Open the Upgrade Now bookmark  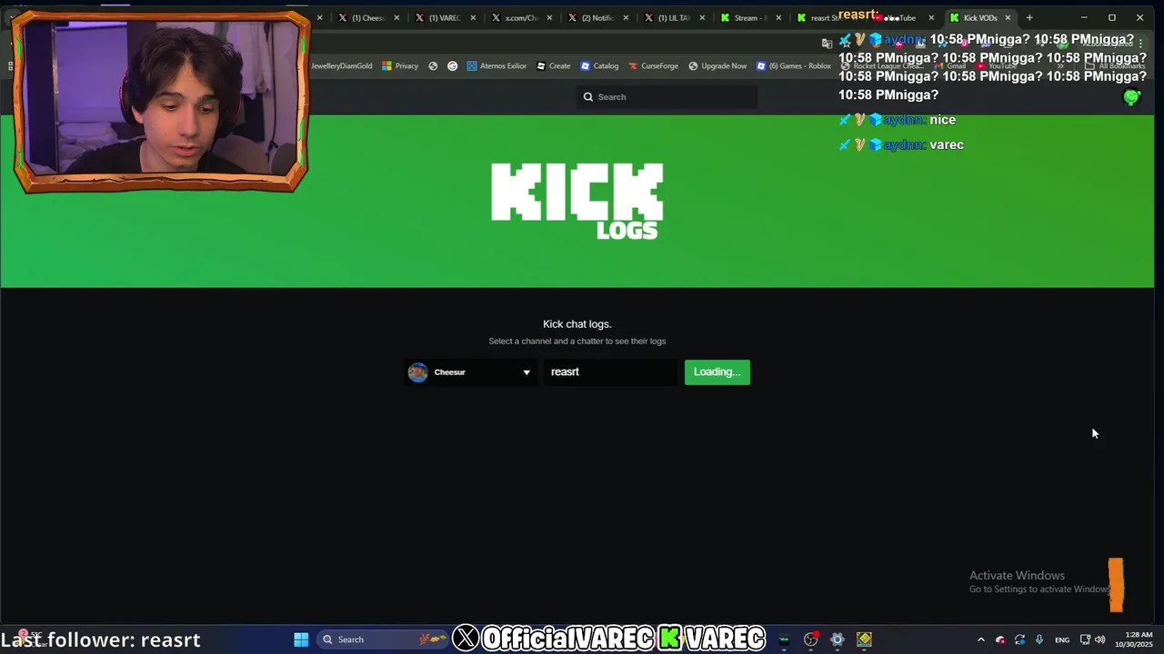point(717,65)
